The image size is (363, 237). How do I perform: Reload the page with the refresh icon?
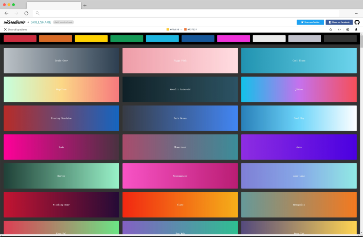pyautogui.click(x=27, y=13)
